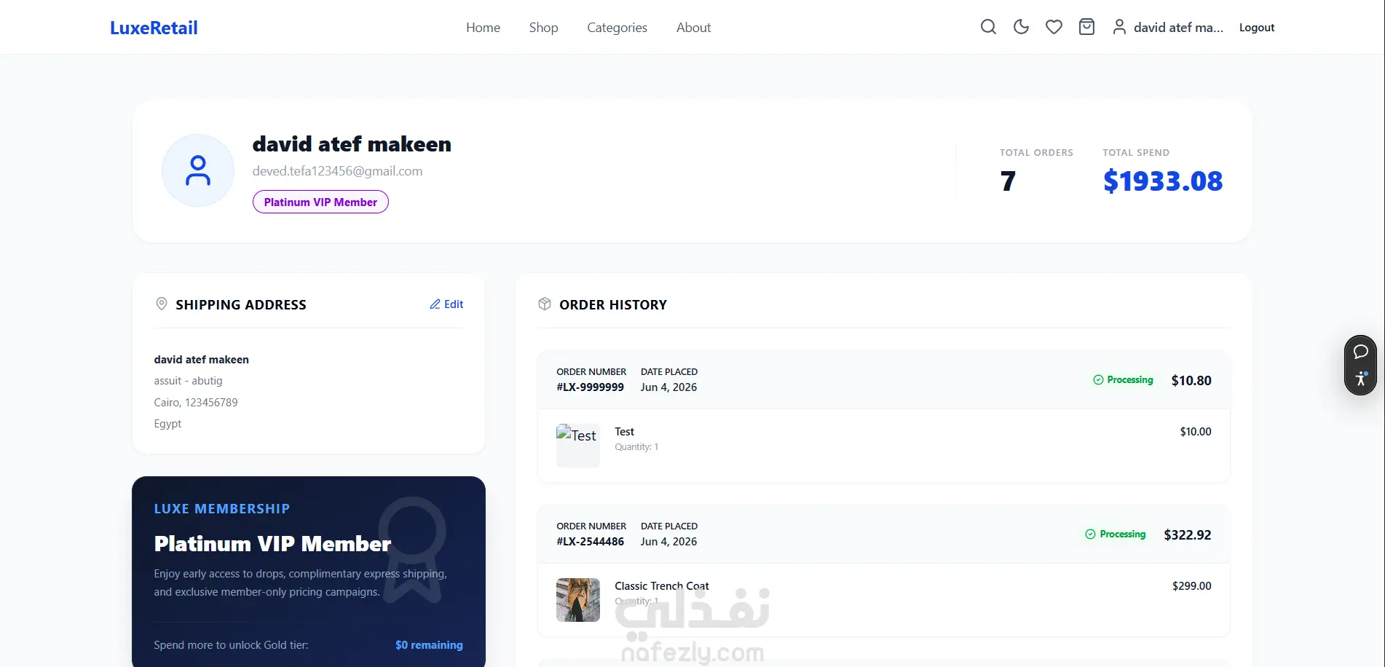Edit the shipping address
This screenshot has width=1385, height=667.
point(446,304)
